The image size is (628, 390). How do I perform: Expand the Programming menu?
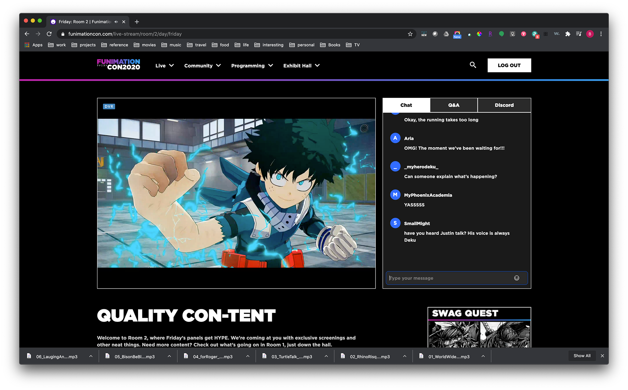point(252,66)
